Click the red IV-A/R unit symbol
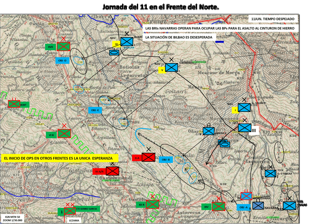Image resolution: width=310 pixels, height=224 pixels. click(x=113, y=171)
